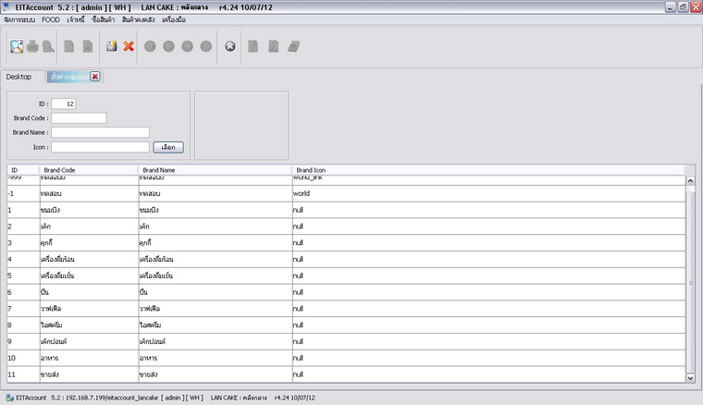Click the เลือก button next to Icon

click(168, 147)
